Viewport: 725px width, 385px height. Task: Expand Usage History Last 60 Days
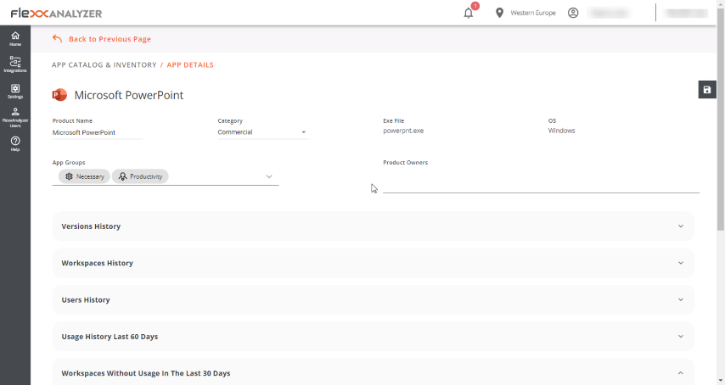pyautogui.click(x=374, y=337)
